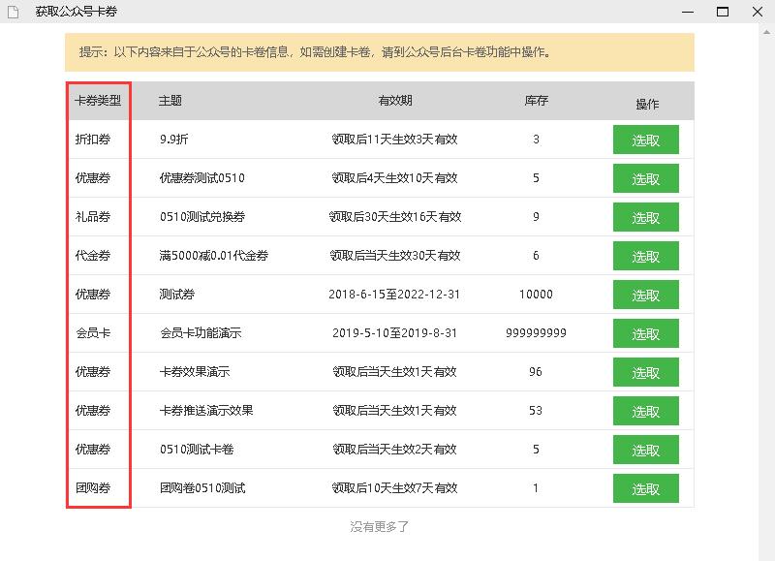Screen dimensions: 775x561
Task: Click the 会员卡 type cell
Action: 92,333
